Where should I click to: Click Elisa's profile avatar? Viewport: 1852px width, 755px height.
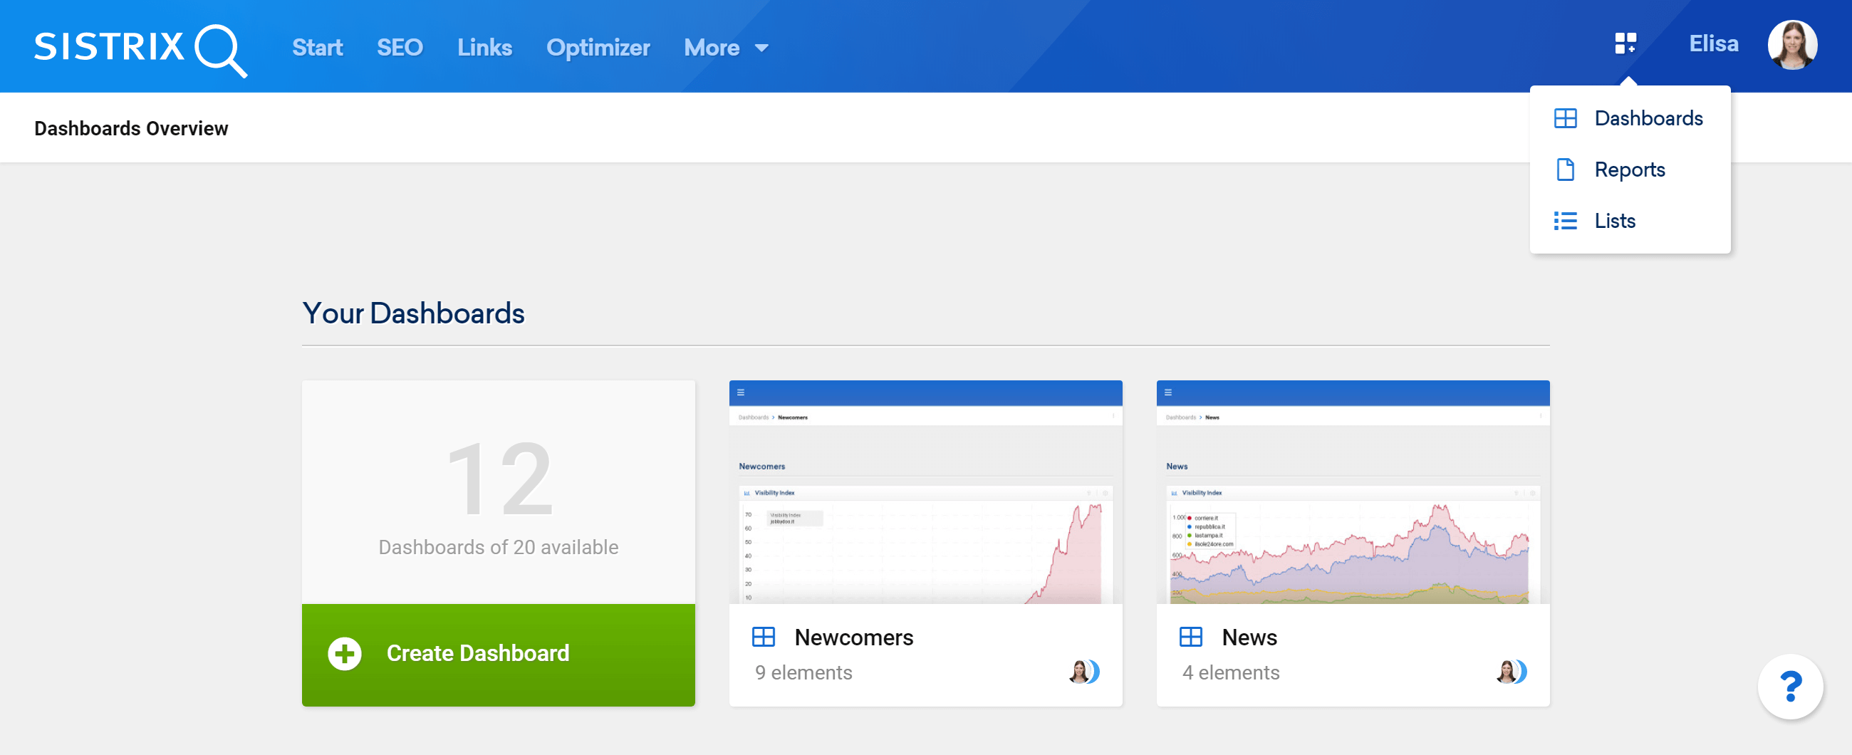click(x=1792, y=46)
